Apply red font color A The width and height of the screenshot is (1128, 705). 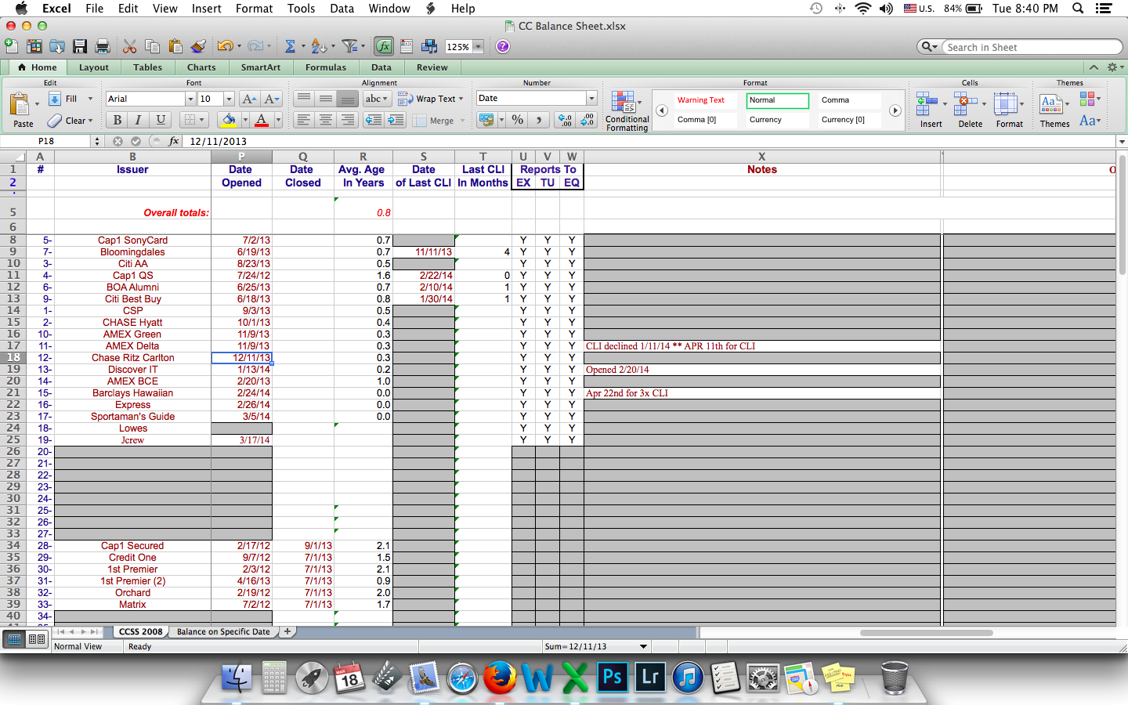click(x=262, y=120)
